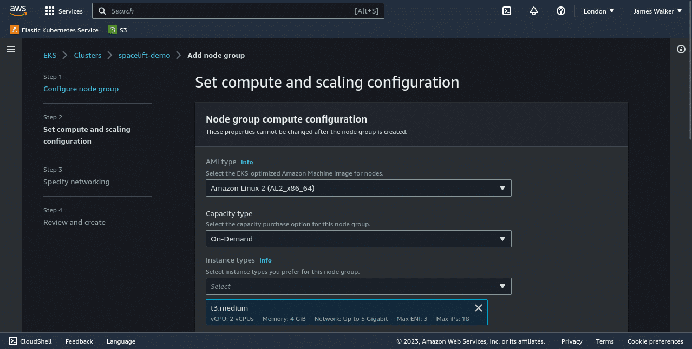This screenshot has width=692, height=349.
Task: Open the London region selector
Action: [x=599, y=11]
